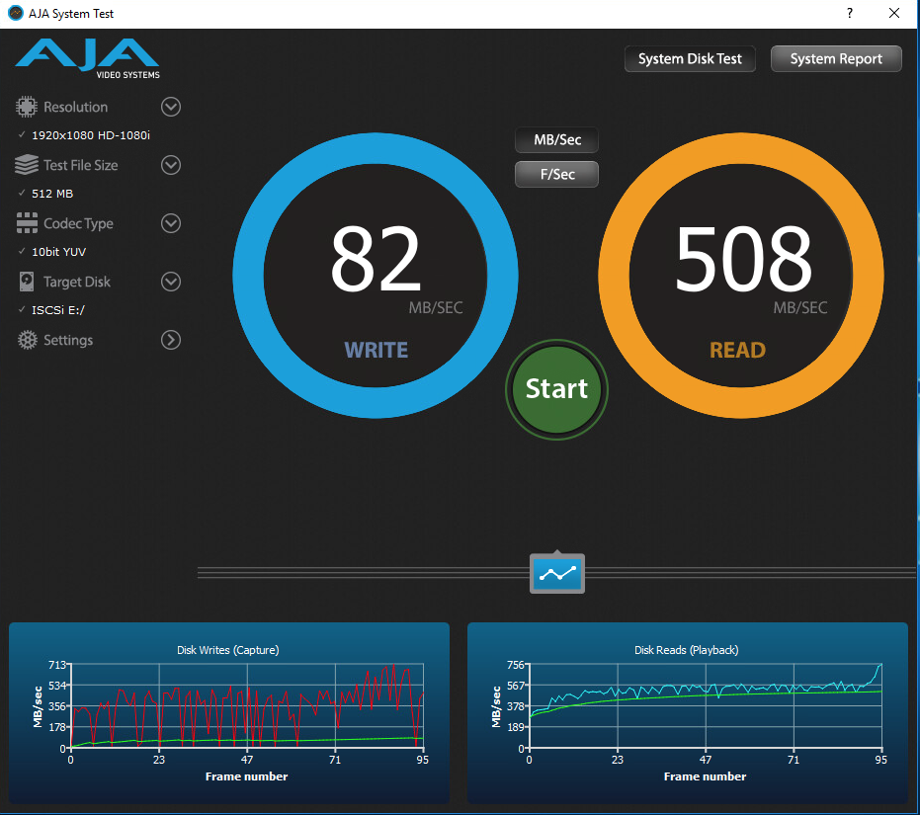The width and height of the screenshot is (920, 815).
Task: Select the 10bit YUV codec entry
Action: coord(58,252)
